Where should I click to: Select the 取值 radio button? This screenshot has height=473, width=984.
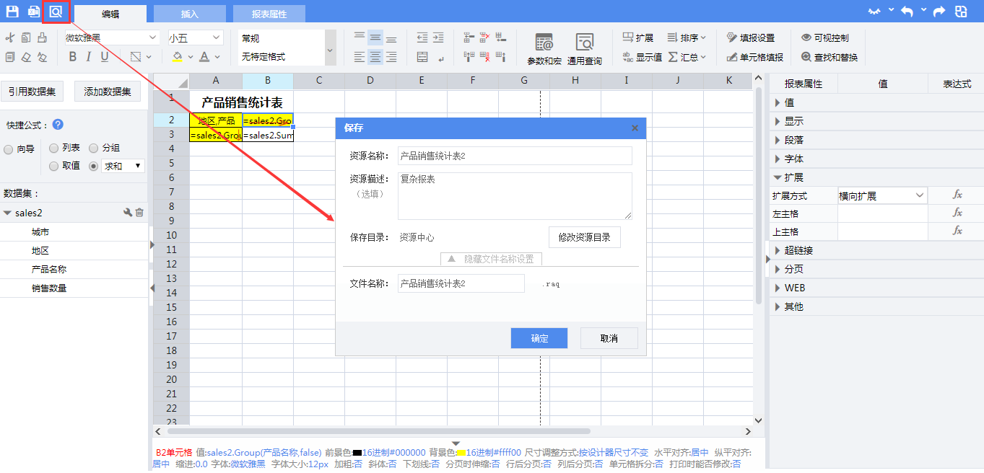click(54, 166)
